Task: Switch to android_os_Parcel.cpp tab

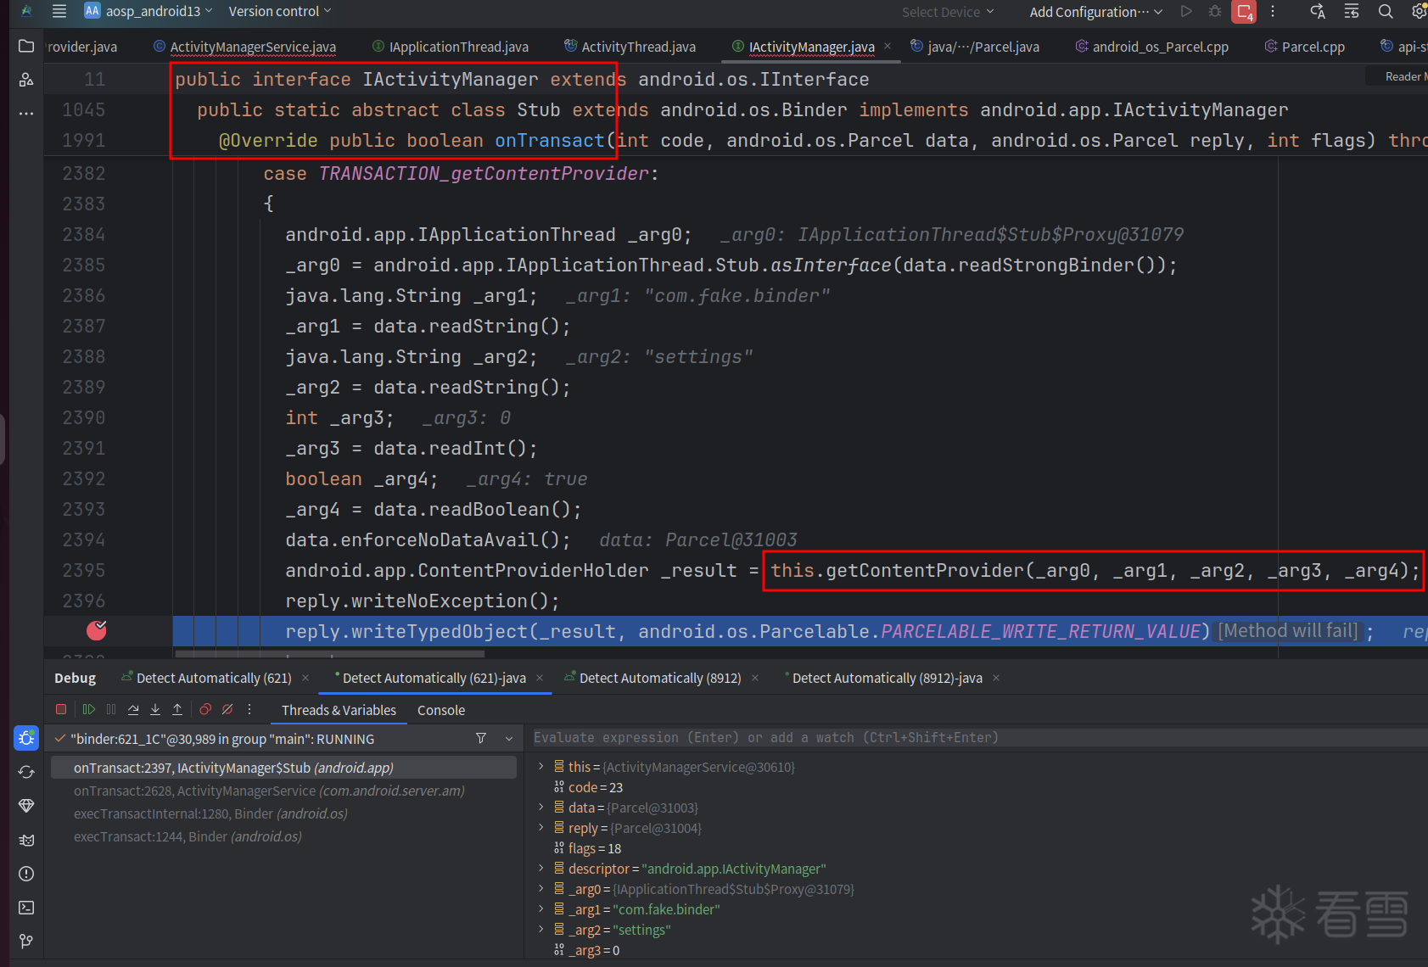Action: (x=1151, y=47)
